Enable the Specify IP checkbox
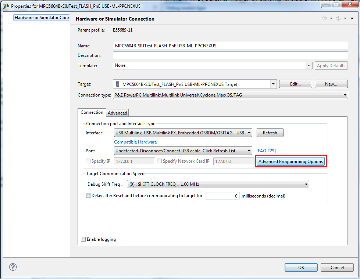Image resolution: width=360 pixels, height=279 pixels. tap(88, 161)
